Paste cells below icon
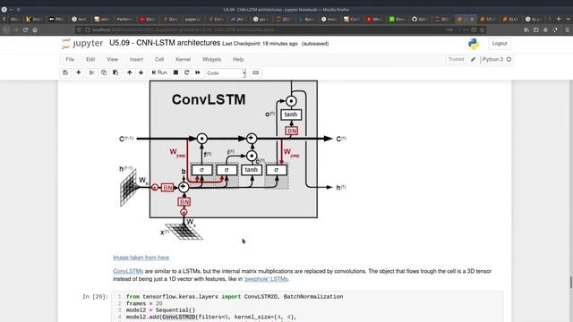The image size is (573, 322). pyautogui.click(x=115, y=72)
